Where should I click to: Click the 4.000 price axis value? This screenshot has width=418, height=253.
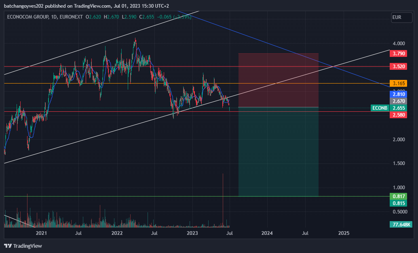click(399, 43)
